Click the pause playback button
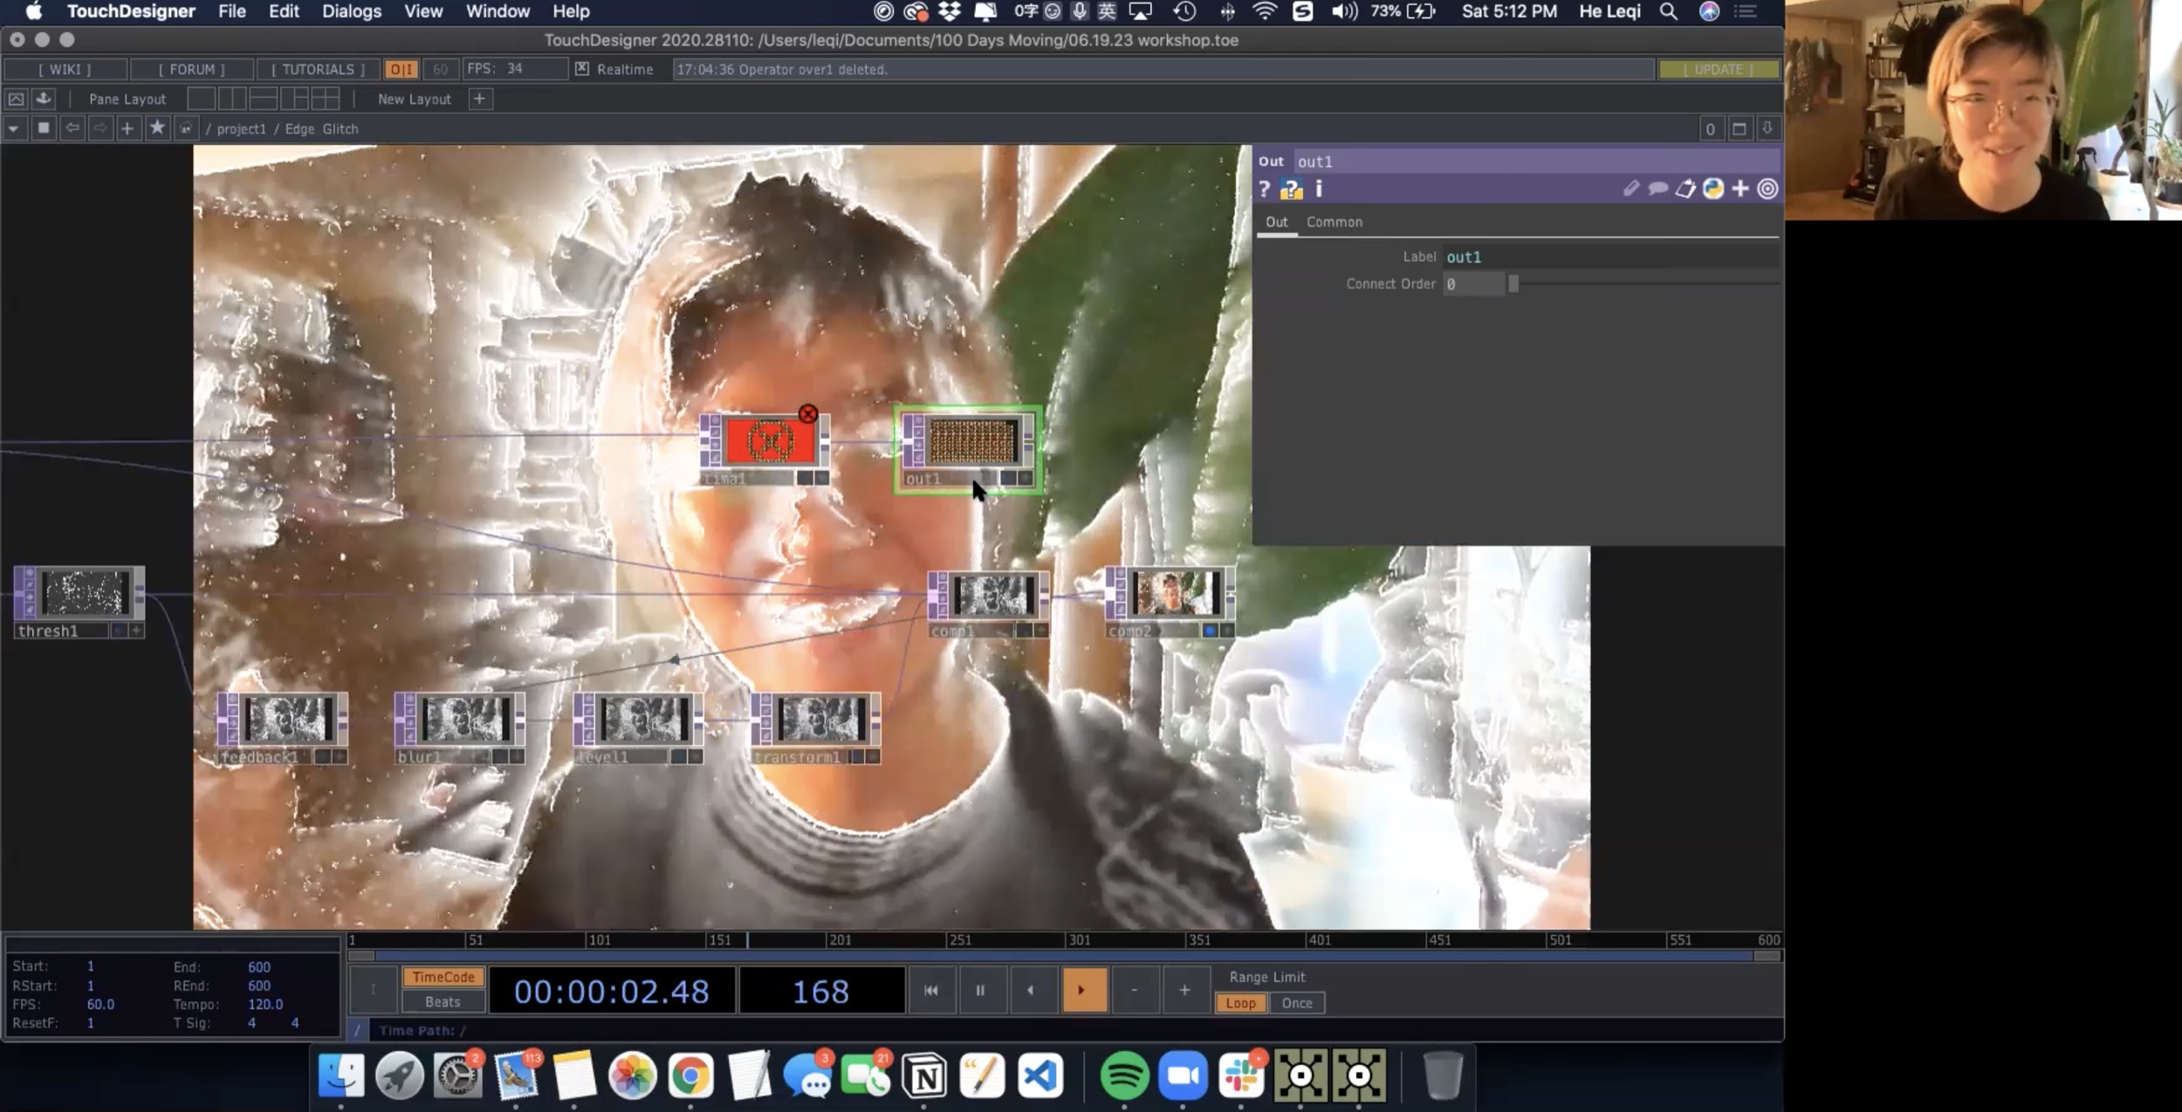2182x1112 pixels. click(x=980, y=990)
